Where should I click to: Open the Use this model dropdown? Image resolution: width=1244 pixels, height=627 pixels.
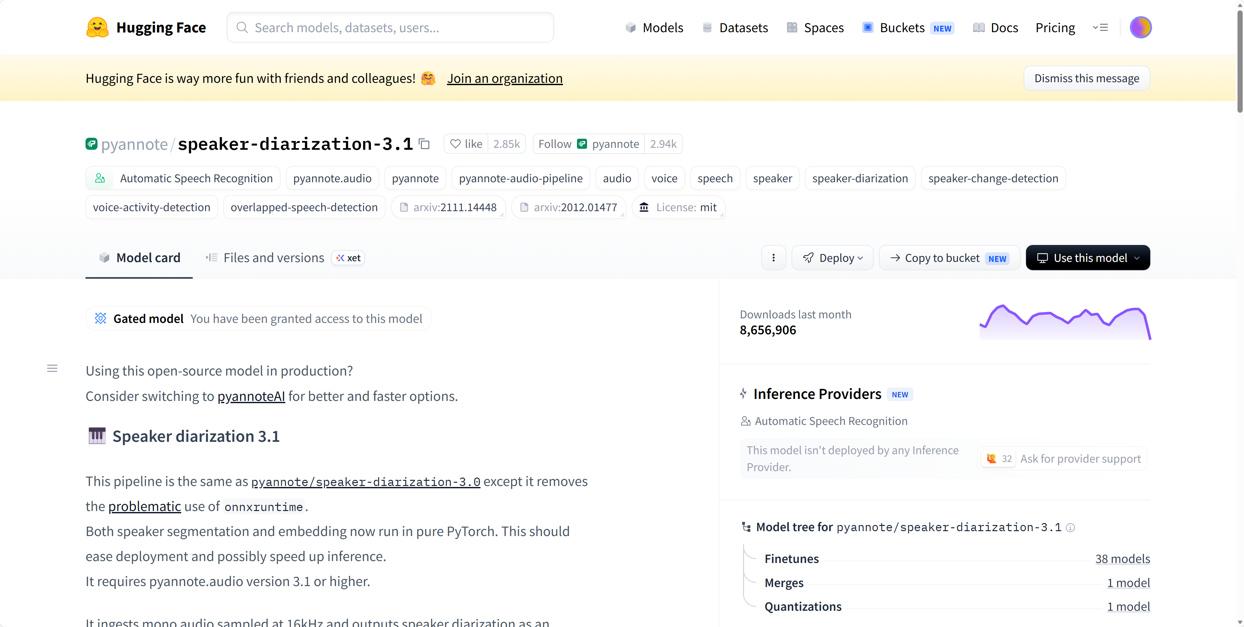click(x=1088, y=258)
